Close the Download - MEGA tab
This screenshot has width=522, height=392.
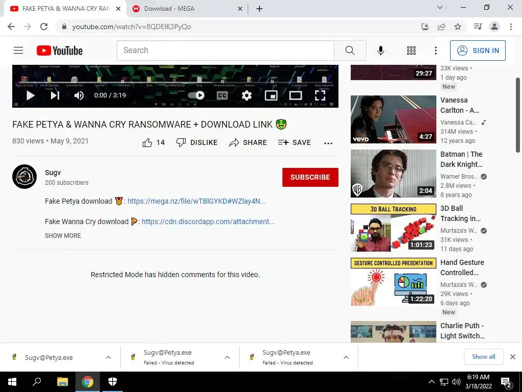240,9
